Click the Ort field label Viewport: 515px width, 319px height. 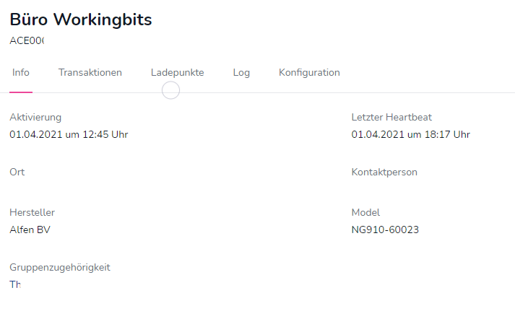coord(17,172)
